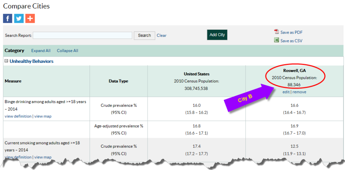Remove Roswell, GA from comparison
The image size is (345, 170).
point(299,92)
